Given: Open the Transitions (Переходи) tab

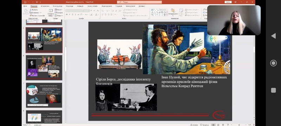Looking at the screenshot, I should pyautogui.click(x=70, y=6).
